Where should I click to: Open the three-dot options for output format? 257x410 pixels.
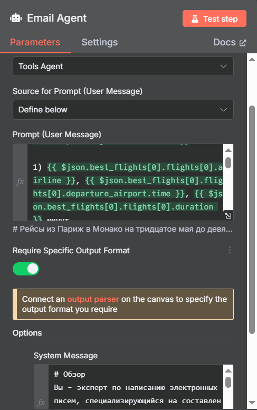pyautogui.click(x=230, y=250)
